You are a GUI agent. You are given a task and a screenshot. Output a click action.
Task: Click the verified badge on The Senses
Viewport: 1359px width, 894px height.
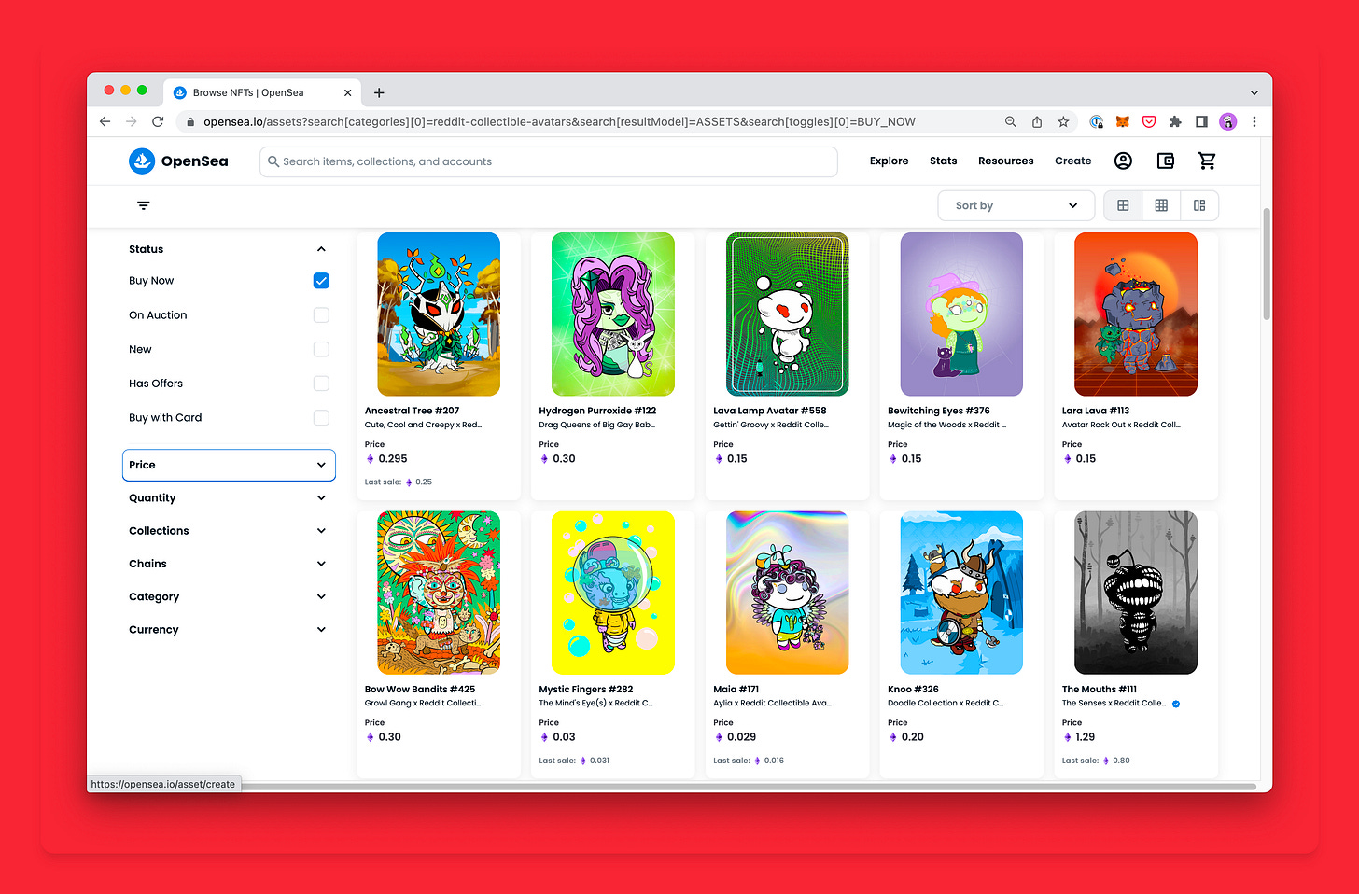1176,704
